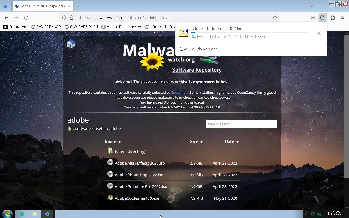Follow the Enderman link

pyautogui.click(x=179, y=92)
